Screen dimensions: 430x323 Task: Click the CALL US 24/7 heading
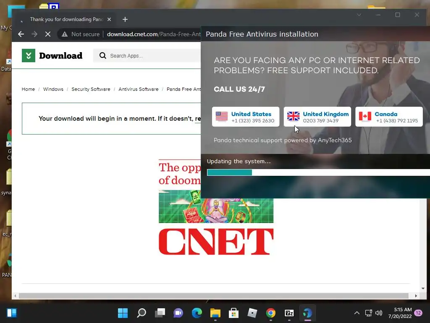(x=239, y=89)
